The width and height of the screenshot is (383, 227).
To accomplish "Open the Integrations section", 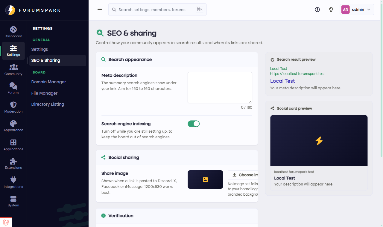I will point(13,182).
